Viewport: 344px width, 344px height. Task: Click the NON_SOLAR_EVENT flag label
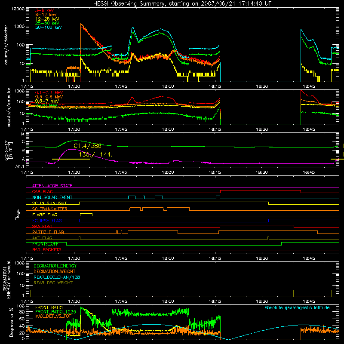pos(52,197)
